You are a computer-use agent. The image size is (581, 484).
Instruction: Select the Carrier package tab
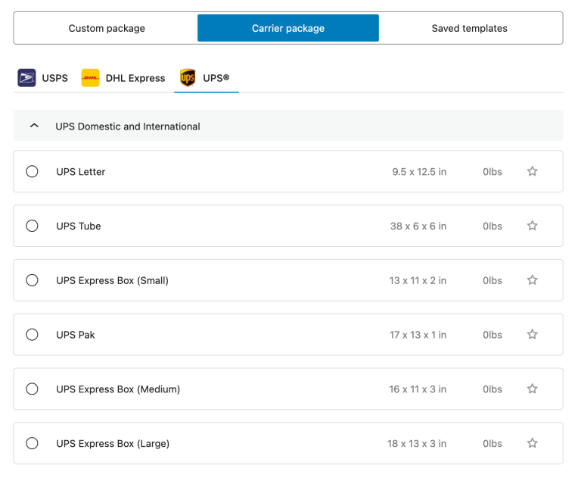point(288,28)
